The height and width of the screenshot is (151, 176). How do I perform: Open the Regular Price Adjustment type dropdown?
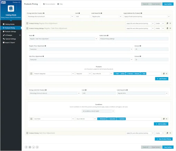point(81,49)
